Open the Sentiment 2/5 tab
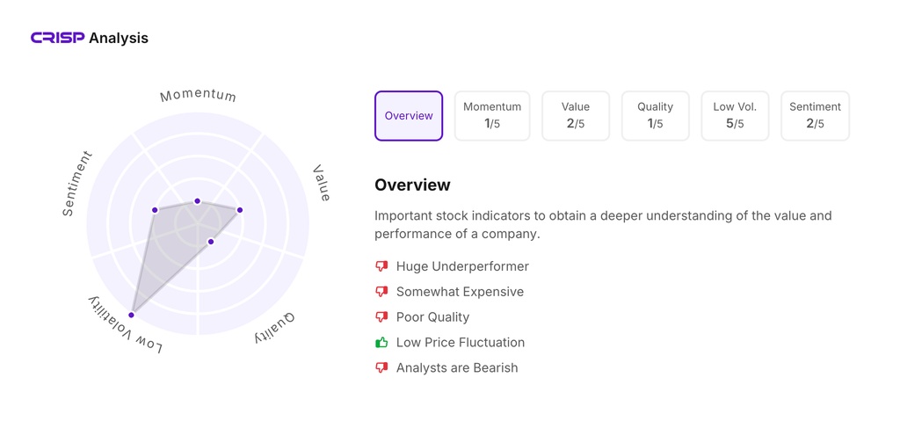Image resolution: width=900 pixels, height=421 pixels. (815, 116)
